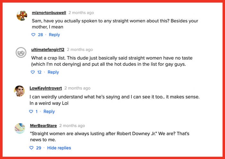225x159 pixels.
Task: Open miznortonbuswell's avatar image
Action: (x=22, y=16)
